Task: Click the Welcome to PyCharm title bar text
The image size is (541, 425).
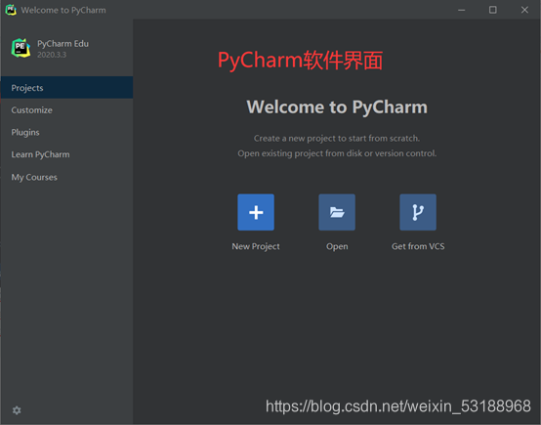Action: (63, 10)
